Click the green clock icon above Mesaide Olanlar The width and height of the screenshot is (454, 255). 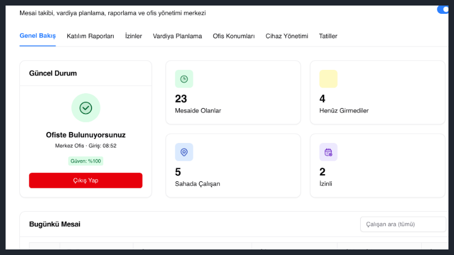tap(184, 79)
